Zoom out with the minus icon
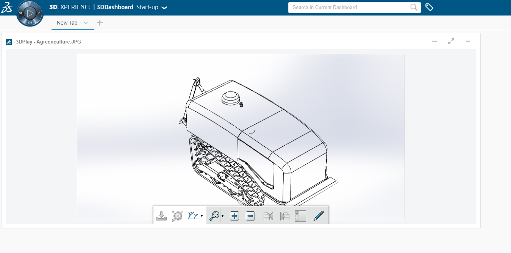Image resolution: width=511 pixels, height=253 pixels. (250, 216)
